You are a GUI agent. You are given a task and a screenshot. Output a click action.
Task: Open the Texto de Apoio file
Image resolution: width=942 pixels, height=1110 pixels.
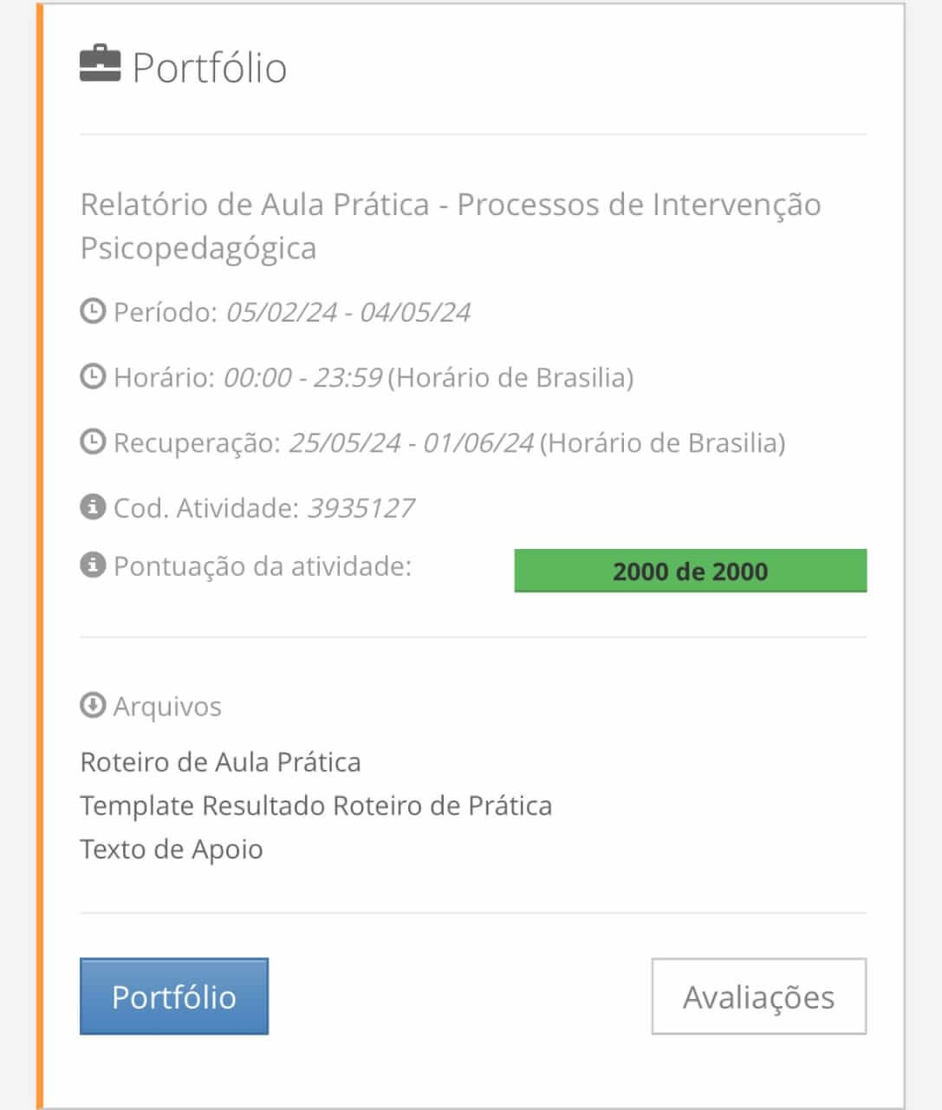tap(171, 849)
